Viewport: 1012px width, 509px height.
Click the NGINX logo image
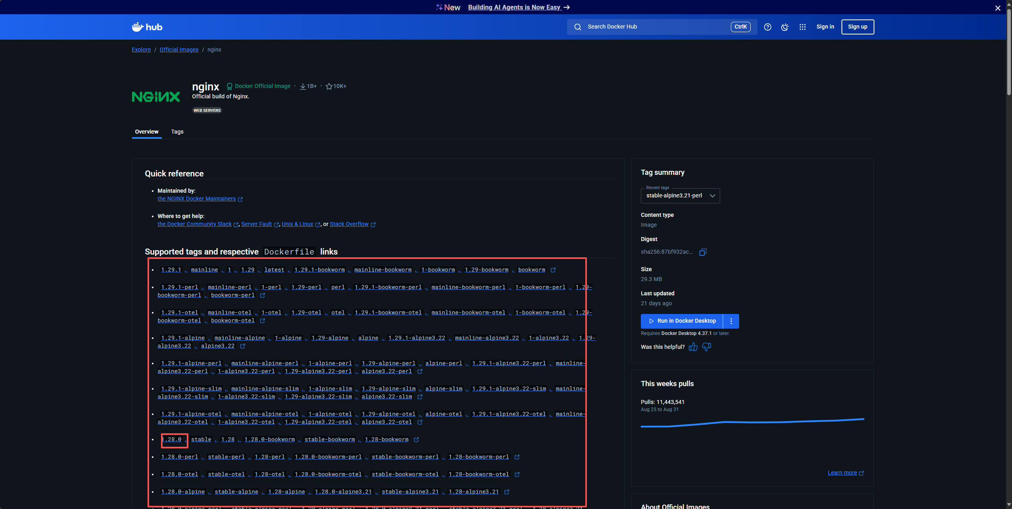156,97
